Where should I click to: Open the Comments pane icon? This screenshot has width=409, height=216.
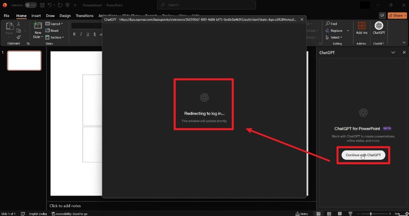click(382, 16)
